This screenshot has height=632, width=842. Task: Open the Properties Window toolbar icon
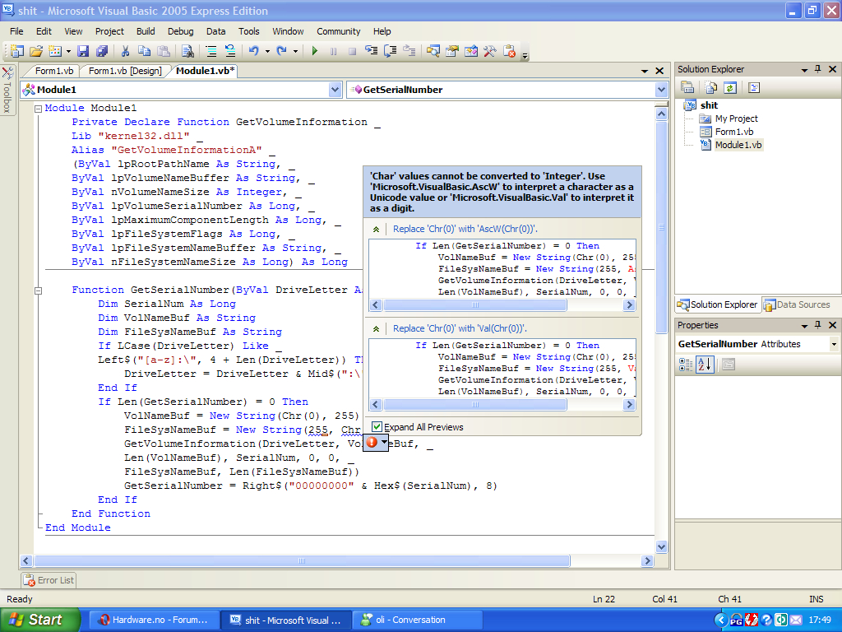coord(452,51)
